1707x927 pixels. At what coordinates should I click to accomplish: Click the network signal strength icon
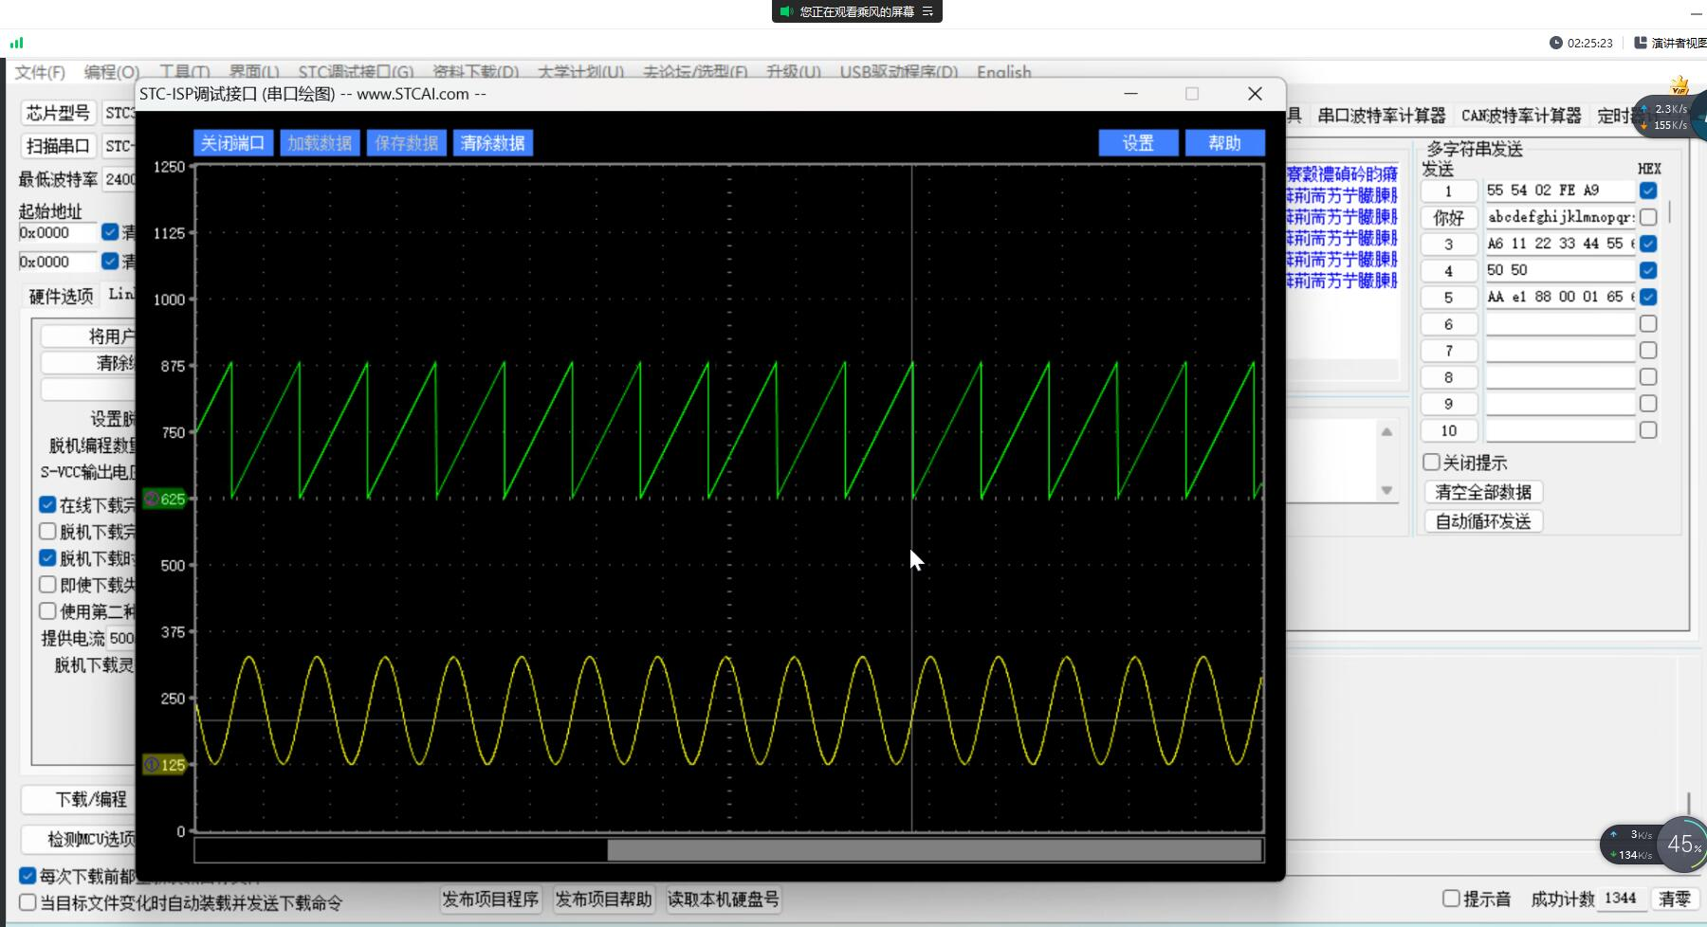[x=16, y=43]
